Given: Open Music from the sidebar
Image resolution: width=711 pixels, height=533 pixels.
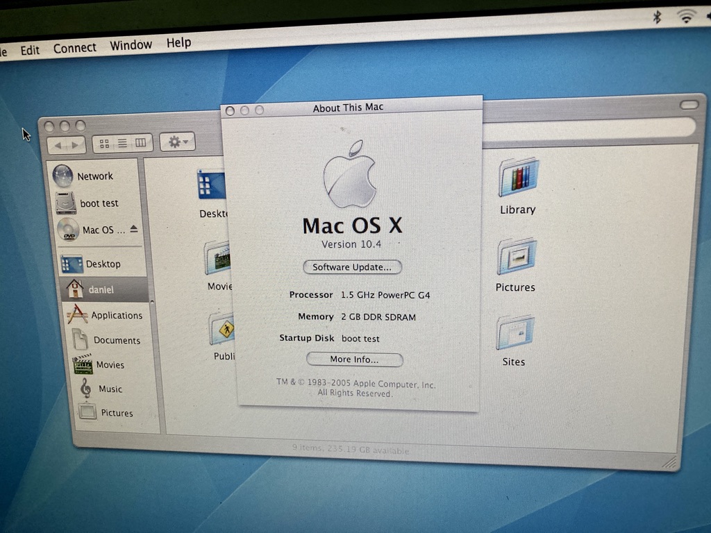Looking at the screenshot, I should coord(102,389).
